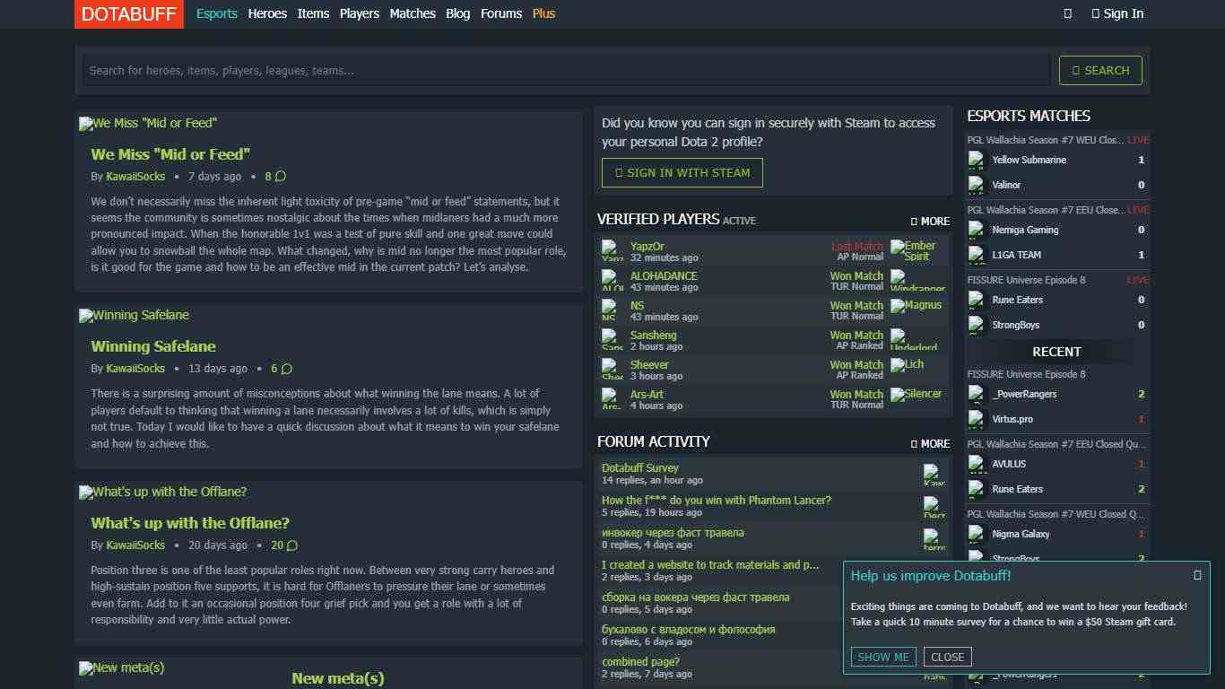Open the Heroes menu
Viewport: 1225px width, 689px height.
coord(267,13)
